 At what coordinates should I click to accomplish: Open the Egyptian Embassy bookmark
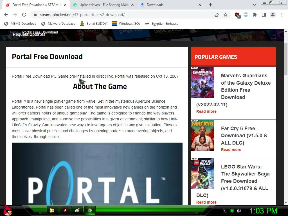point(161,24)
